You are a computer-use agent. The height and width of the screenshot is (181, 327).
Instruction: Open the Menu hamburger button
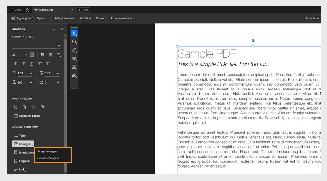tap(15, 10)
